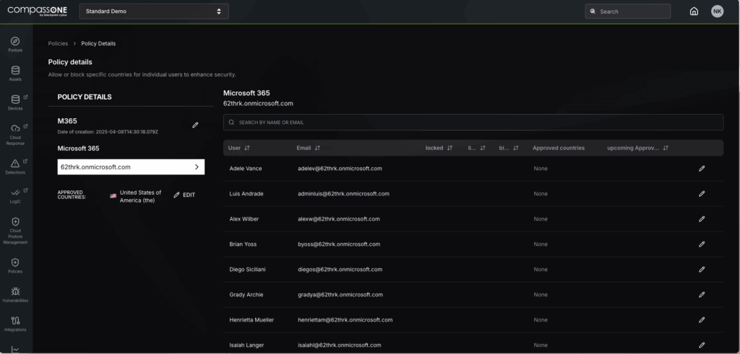Screen dimensions: 740x354
Task: Click the Search by name or email field
Action: pos(473,123)
